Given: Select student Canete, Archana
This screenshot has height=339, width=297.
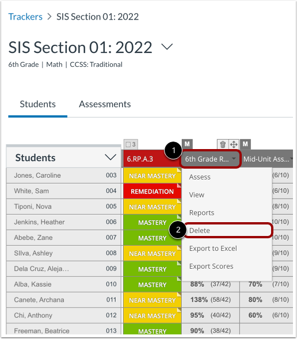Looking at the screenshot, I should 39,300.
